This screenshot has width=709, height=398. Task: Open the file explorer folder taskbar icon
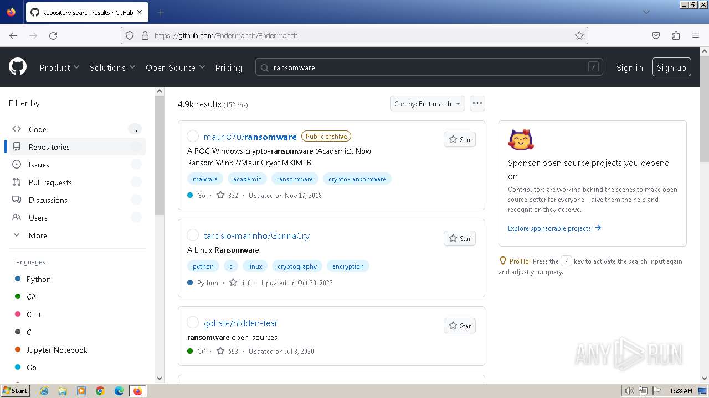click(x=63, y=391)
